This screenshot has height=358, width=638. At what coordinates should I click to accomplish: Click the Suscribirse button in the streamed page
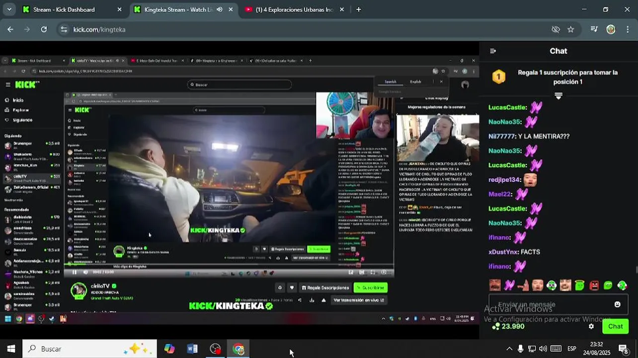coord(370,287)
